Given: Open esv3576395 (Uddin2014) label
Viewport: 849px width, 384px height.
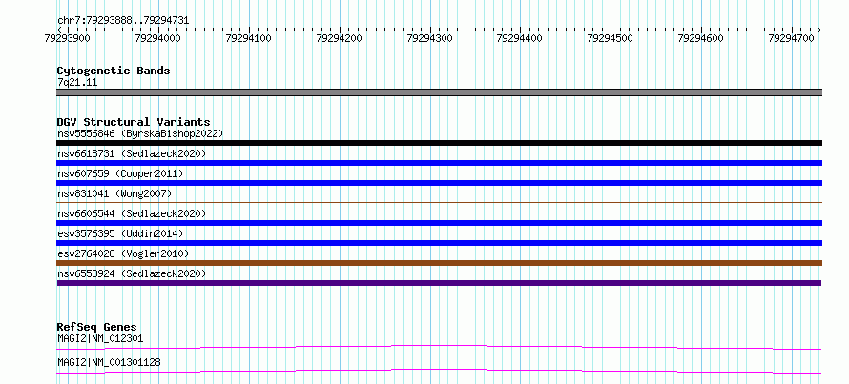Looking at the screenshot, I should (x=120, y=233).
